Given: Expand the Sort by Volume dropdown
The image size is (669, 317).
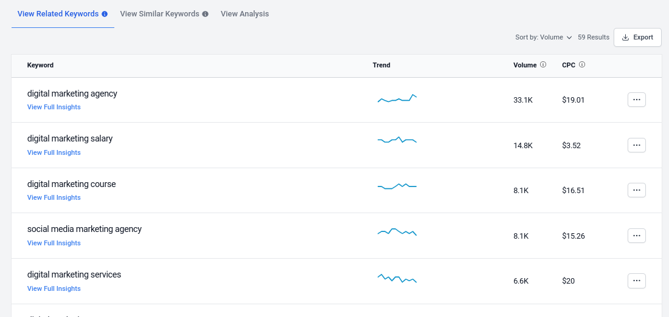Looking at the screenshot, I should (543, 38).
